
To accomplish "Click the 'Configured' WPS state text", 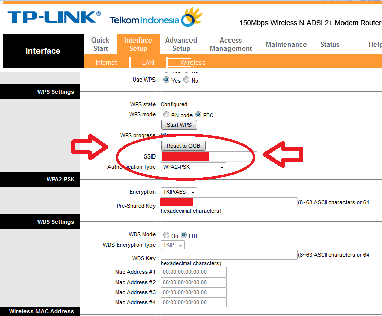I will click(x=174, y=104).
